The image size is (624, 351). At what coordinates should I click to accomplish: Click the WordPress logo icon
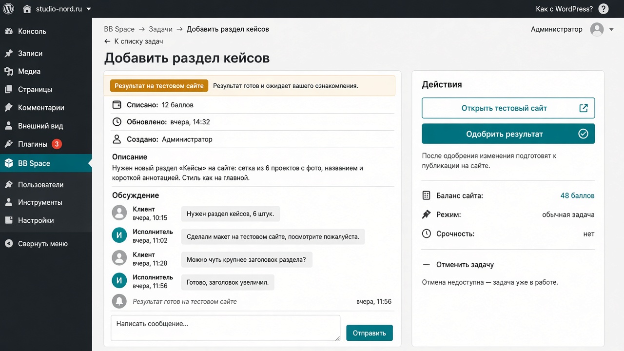click(9, 9)
